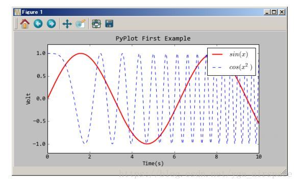298x184 pixels.
Task: Go back to the previous view
Action: [x=38, y=24]
